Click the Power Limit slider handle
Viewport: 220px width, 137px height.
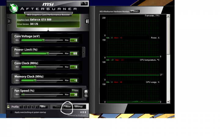48,53
